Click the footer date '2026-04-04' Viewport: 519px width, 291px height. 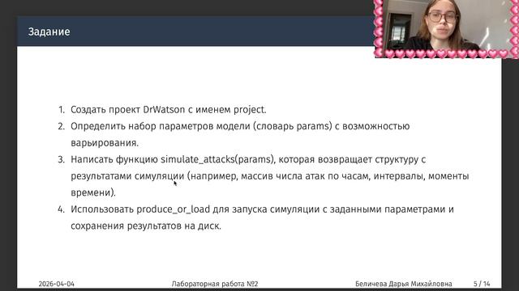tap(56, 284)
